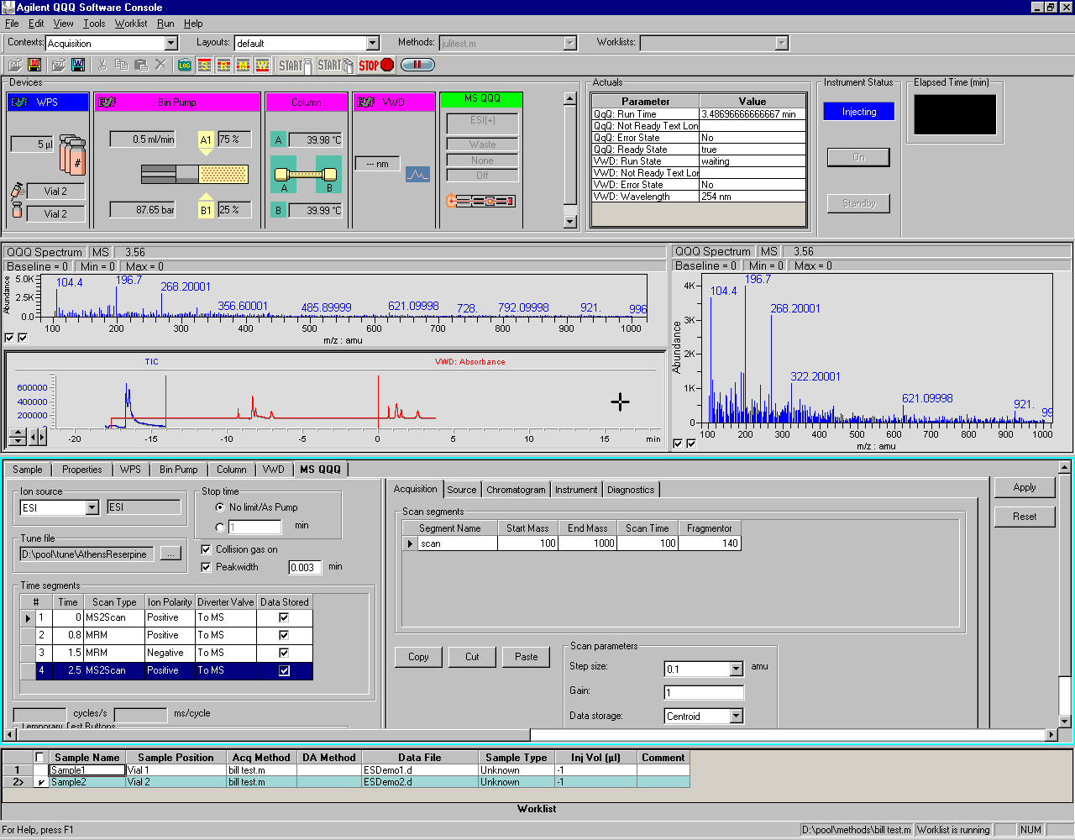Open the LOG logbook toolbar icon
The width and height of the screenshot is (1075, 840).
click(185, 65)
